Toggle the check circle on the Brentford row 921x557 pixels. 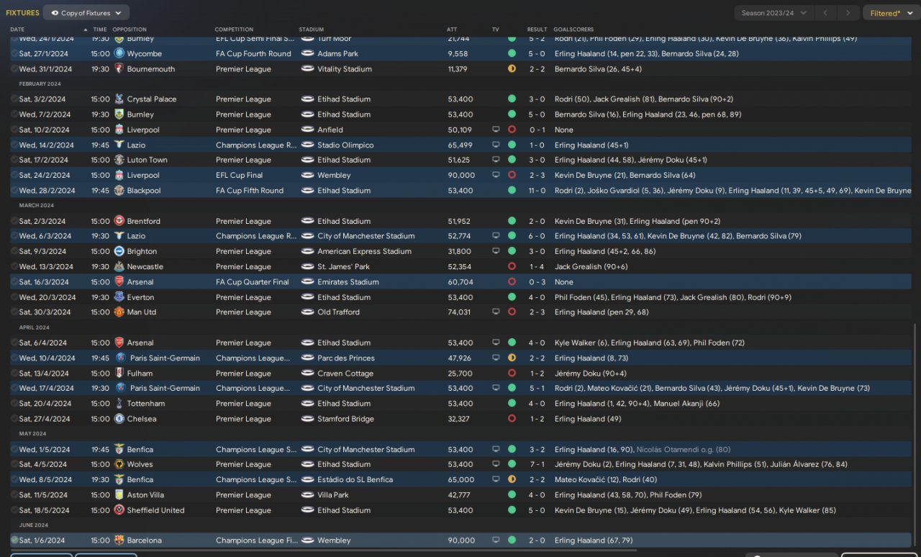pos(14,221)
